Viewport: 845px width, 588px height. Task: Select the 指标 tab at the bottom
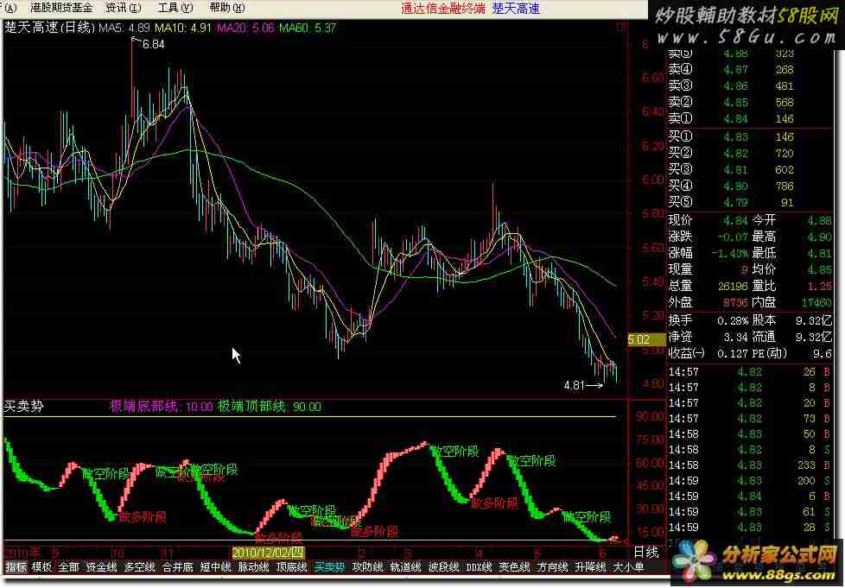(x=16, y=567)
